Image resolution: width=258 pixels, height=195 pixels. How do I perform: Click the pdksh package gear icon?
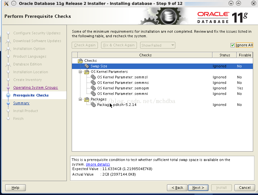tap(93, 105)
